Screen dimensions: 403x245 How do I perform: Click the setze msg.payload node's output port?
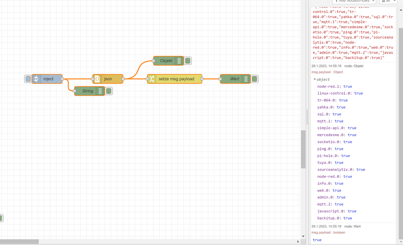tap(202, 79)
